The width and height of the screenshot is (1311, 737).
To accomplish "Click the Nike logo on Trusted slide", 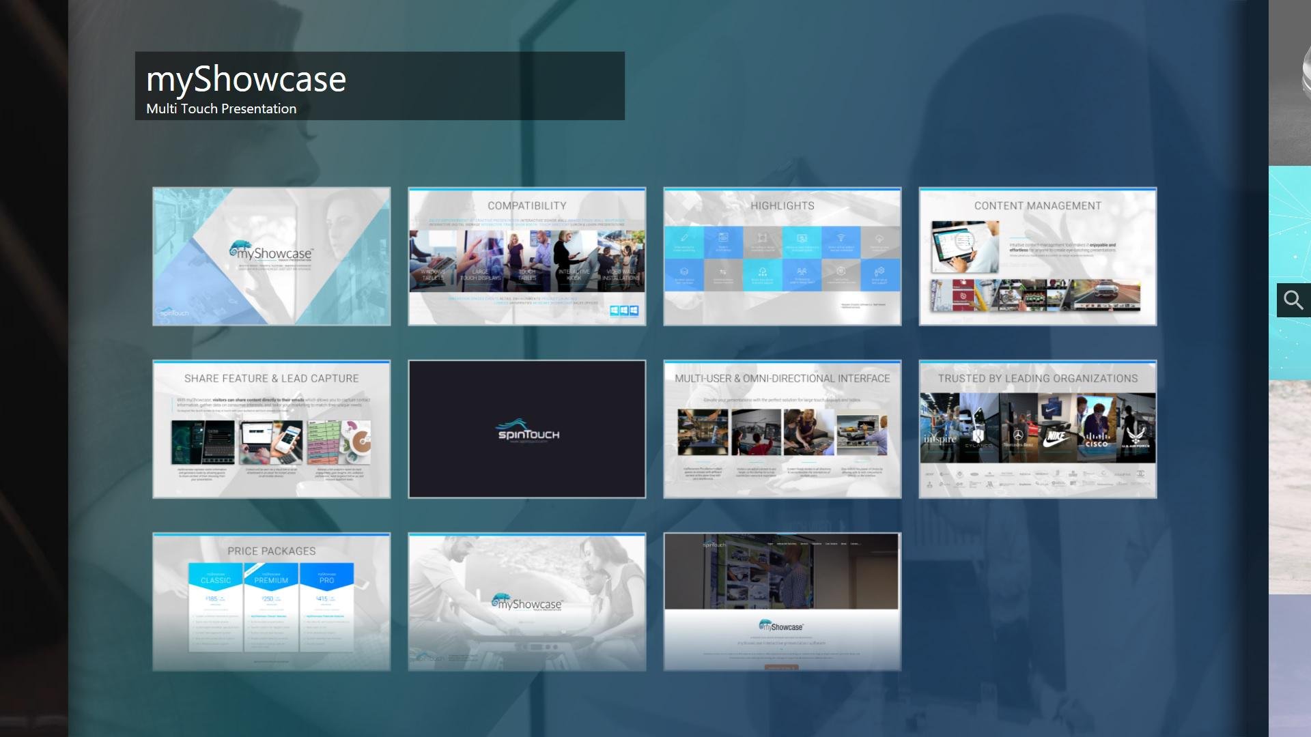I will 1057,437.
